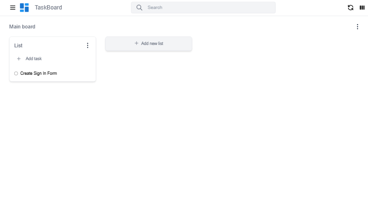The height and width of the screenshot is (214, 368).
Task: Click the TaskBoard app title text
Action: click(48, 8)
